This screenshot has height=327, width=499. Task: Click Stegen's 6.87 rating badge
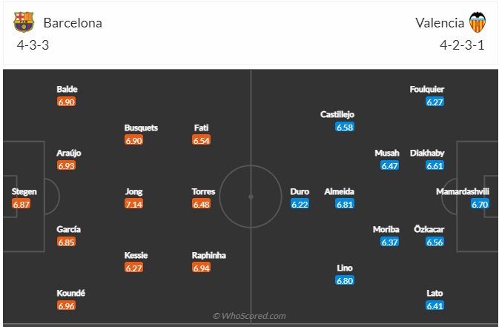(22, 204)
